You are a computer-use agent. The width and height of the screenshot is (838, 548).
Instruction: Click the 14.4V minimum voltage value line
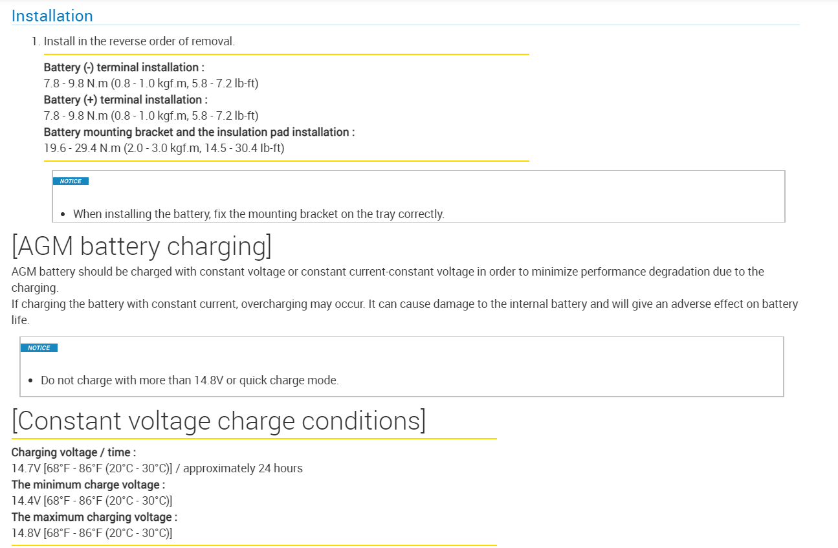click(92, 501)
